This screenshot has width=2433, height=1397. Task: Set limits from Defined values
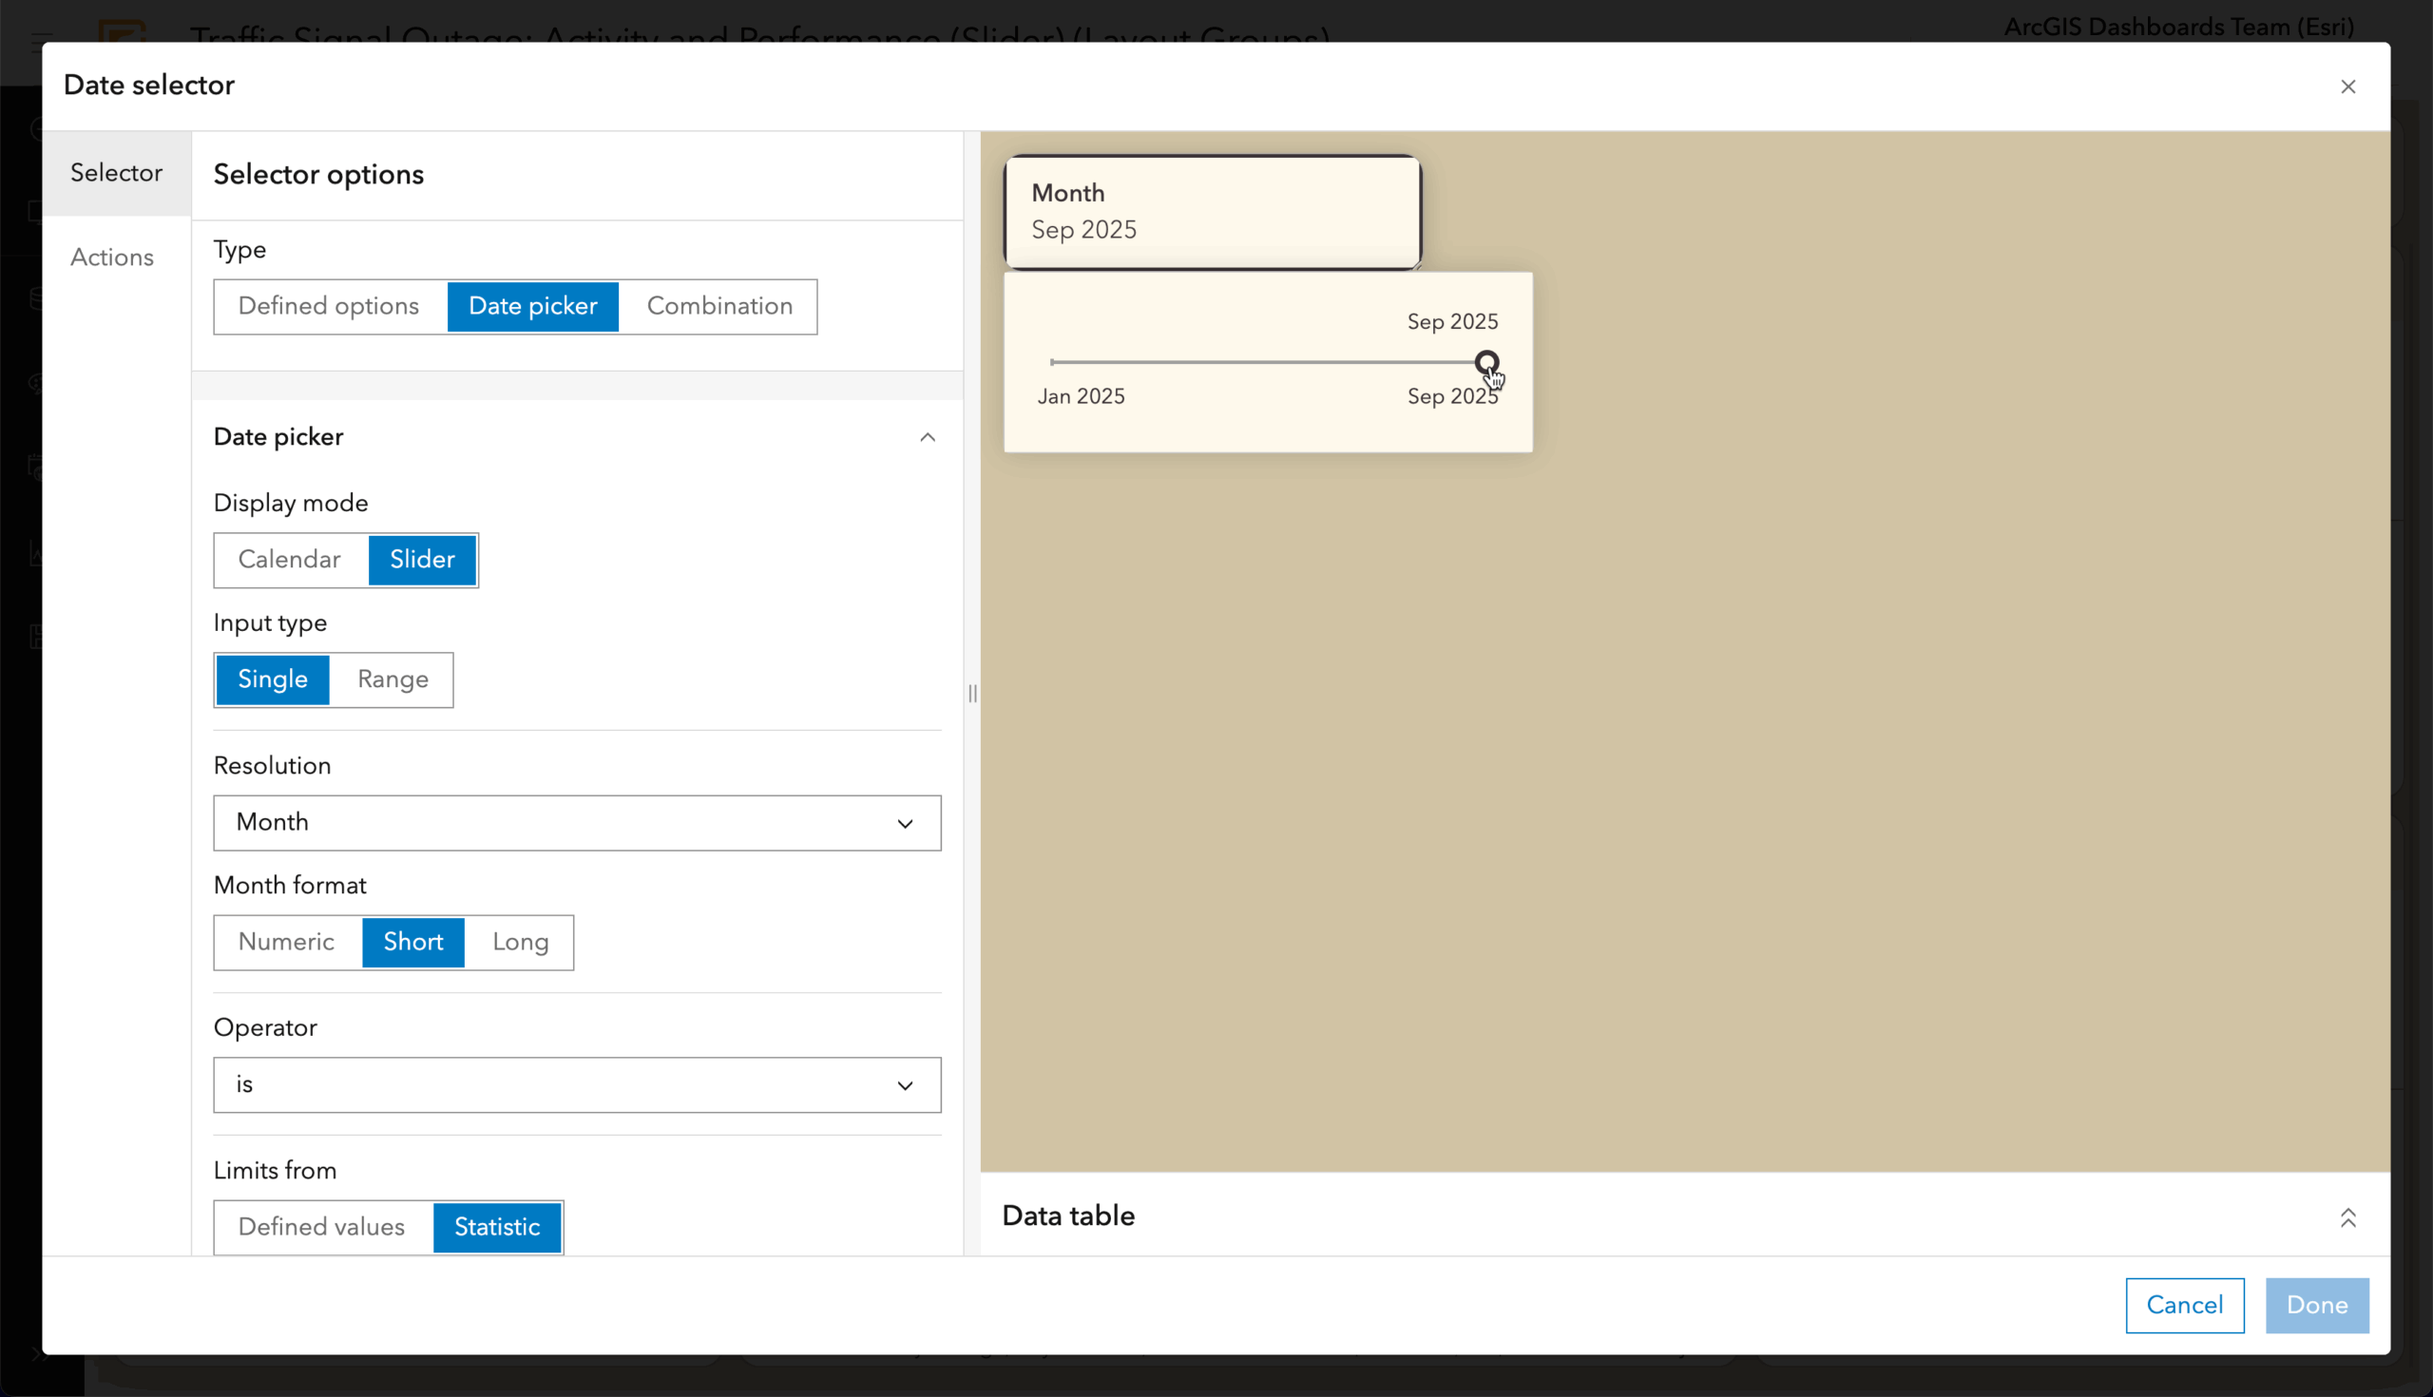tap(320, 1226)
